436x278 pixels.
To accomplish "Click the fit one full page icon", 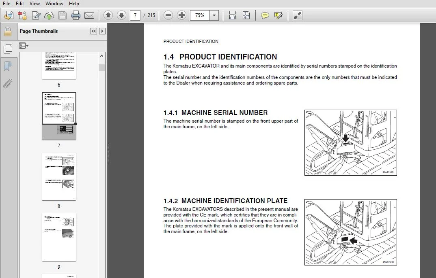I will point(246,15).
